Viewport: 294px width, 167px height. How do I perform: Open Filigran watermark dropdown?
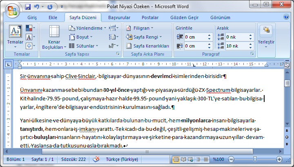click(x=140, y=28)
